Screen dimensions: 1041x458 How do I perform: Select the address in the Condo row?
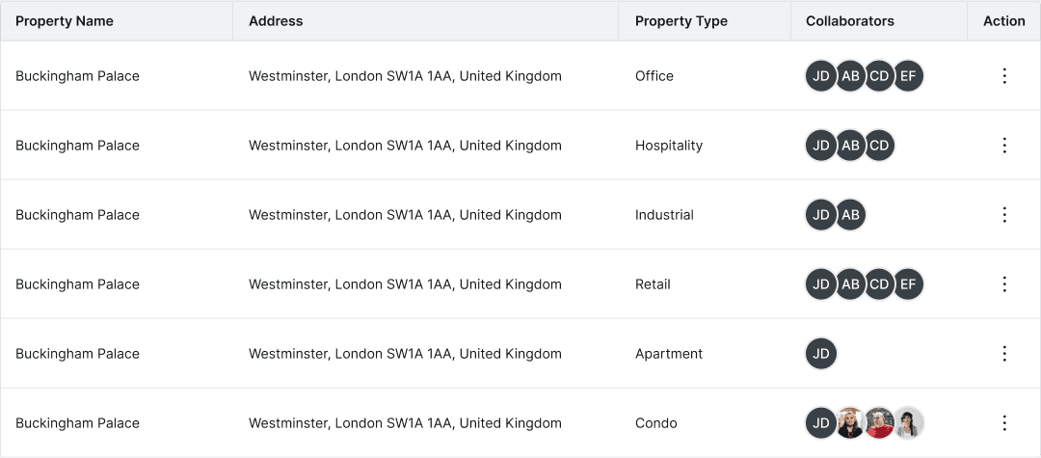pos(405,423)
